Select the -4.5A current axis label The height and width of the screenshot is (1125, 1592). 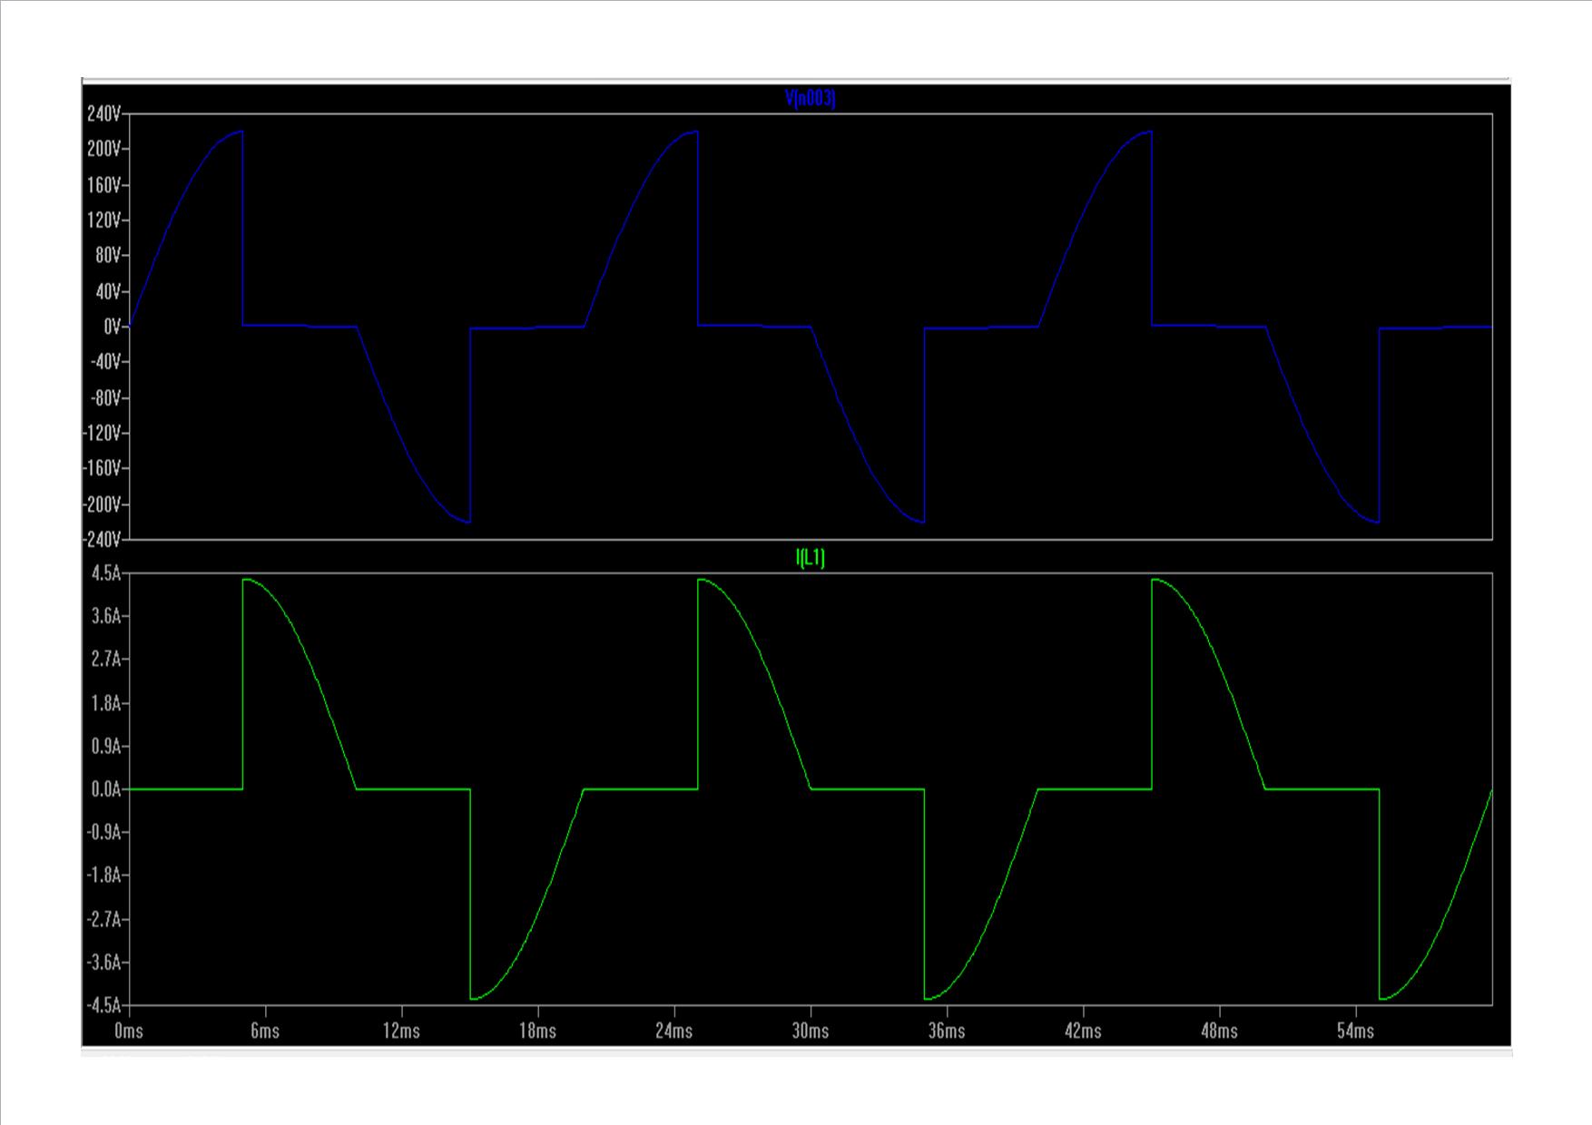pyautogui.click(x=103, y=1005)
